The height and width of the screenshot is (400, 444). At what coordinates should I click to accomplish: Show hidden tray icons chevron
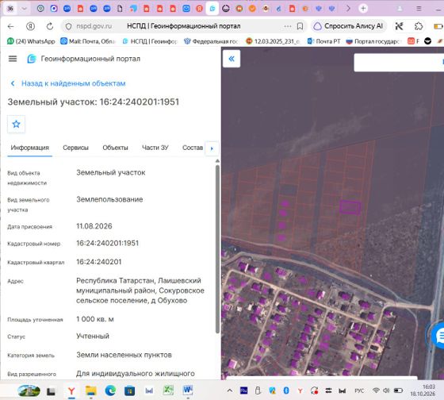tap(230, 390)
